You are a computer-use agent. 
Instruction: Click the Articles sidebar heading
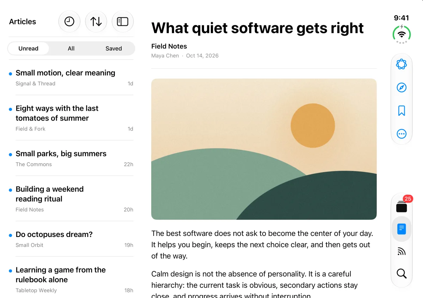(23, 22)
